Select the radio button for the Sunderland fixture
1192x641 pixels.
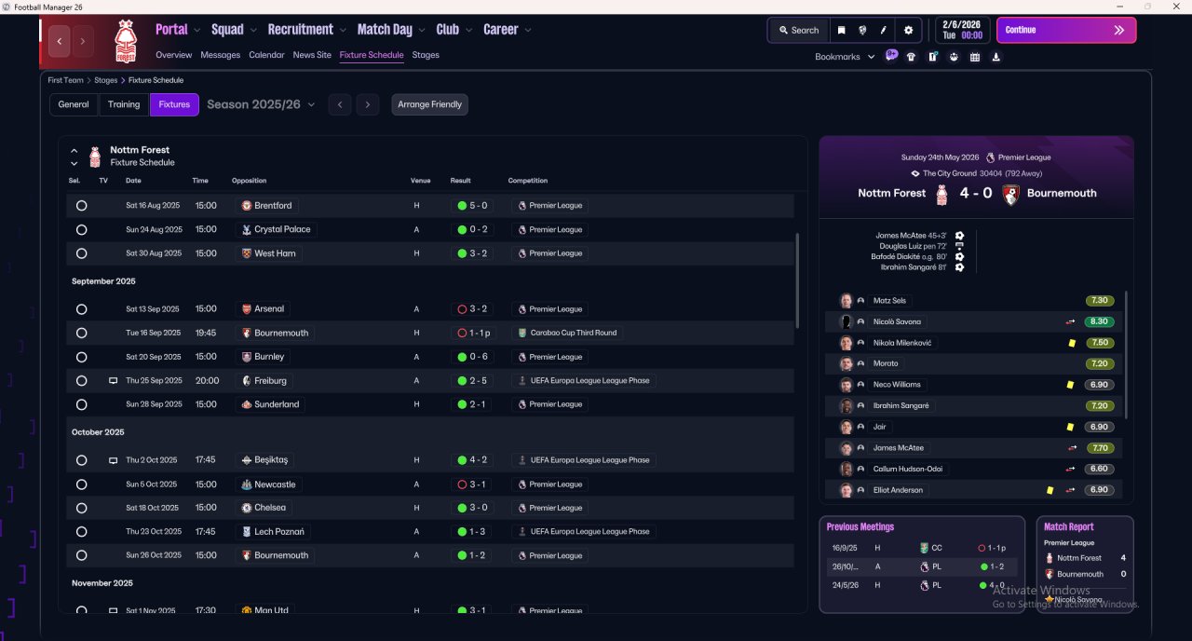pos(81,404)
